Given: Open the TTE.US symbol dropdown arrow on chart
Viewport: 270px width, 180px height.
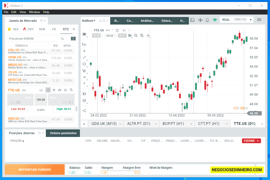Looking at the screenshot, I should (x=113, y=30).
